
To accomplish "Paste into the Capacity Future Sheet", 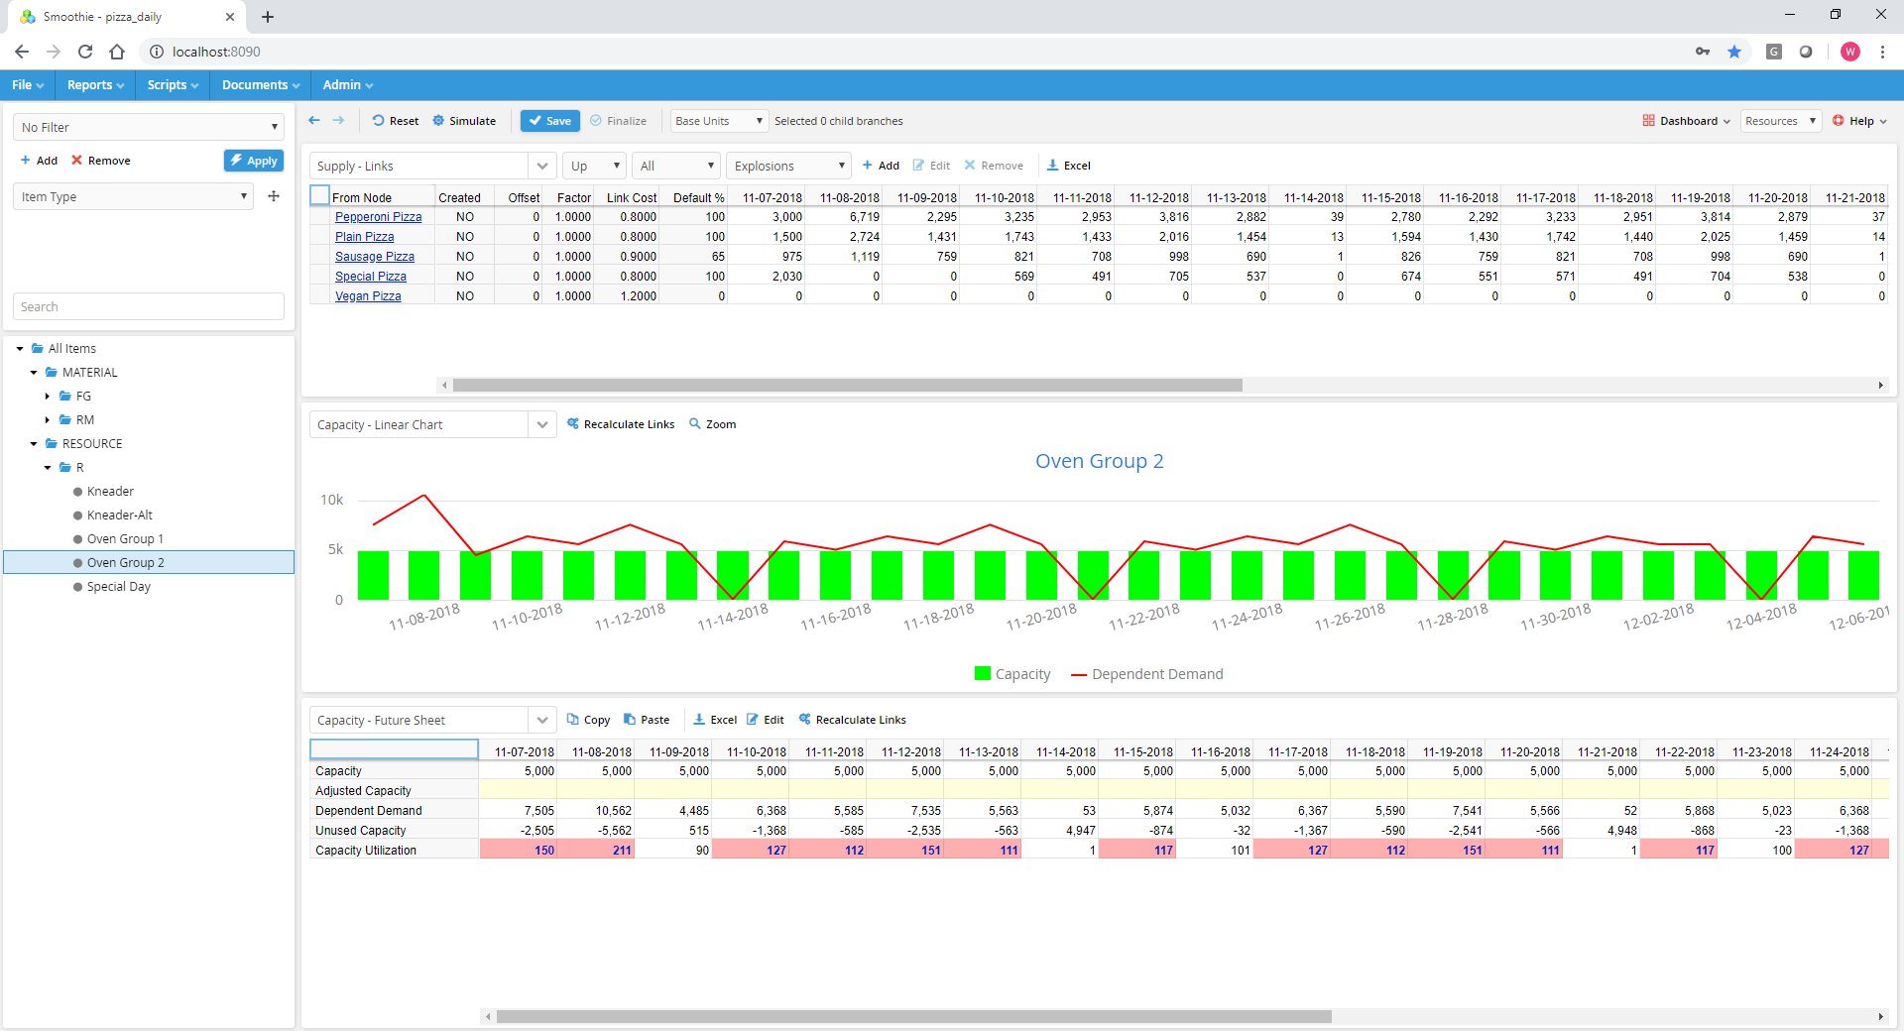I will click(x=646, y=720).
